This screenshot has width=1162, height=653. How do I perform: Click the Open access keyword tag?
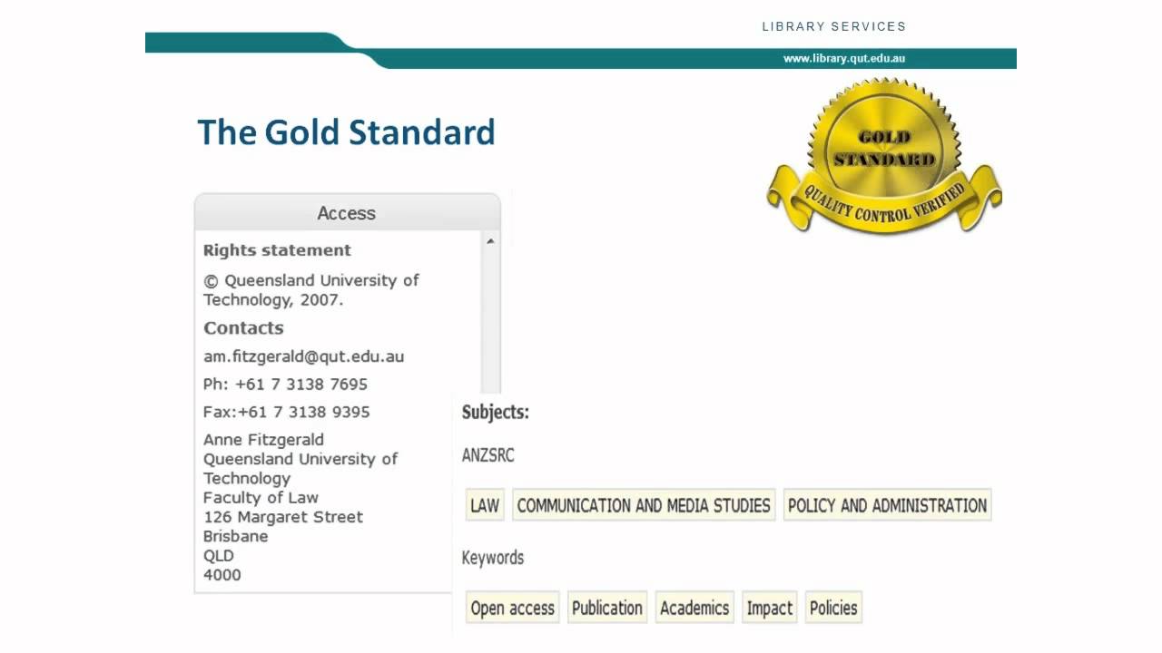coord(512,608)
